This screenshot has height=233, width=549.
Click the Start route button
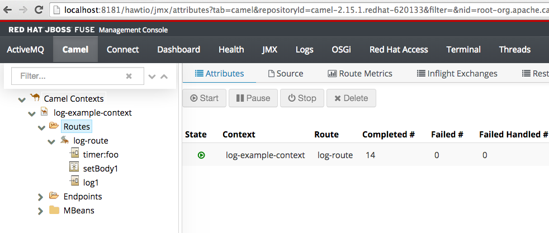[205, 98]
